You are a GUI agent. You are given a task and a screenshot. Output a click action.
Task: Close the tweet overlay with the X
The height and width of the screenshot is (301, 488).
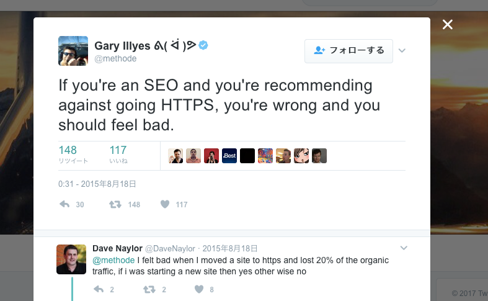(448, 24)
